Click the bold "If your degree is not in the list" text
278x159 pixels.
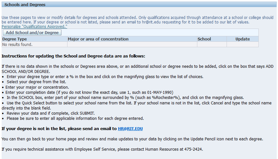[59, 129]
